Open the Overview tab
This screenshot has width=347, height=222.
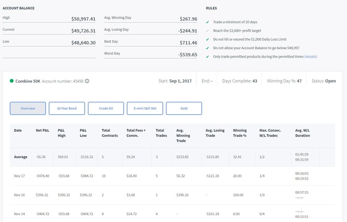28,109
